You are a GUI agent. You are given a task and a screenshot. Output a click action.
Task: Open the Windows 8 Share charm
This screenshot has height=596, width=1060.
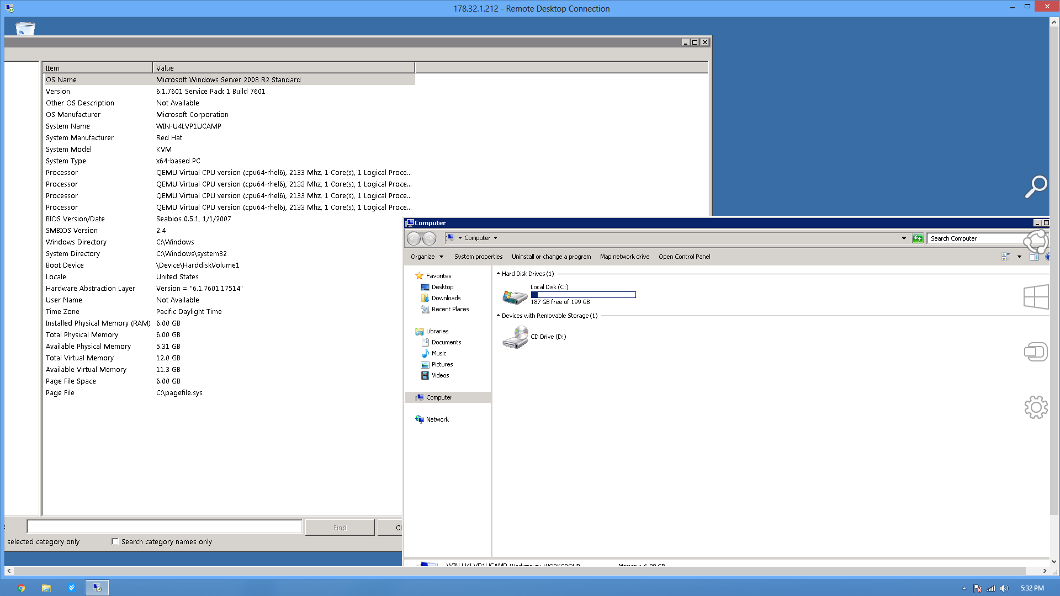pos(1036,241)
